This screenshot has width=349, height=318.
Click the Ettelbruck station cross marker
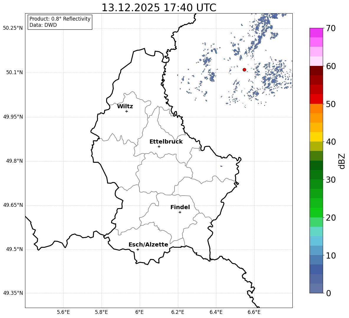pyautogui.click(x=159, y=146)
